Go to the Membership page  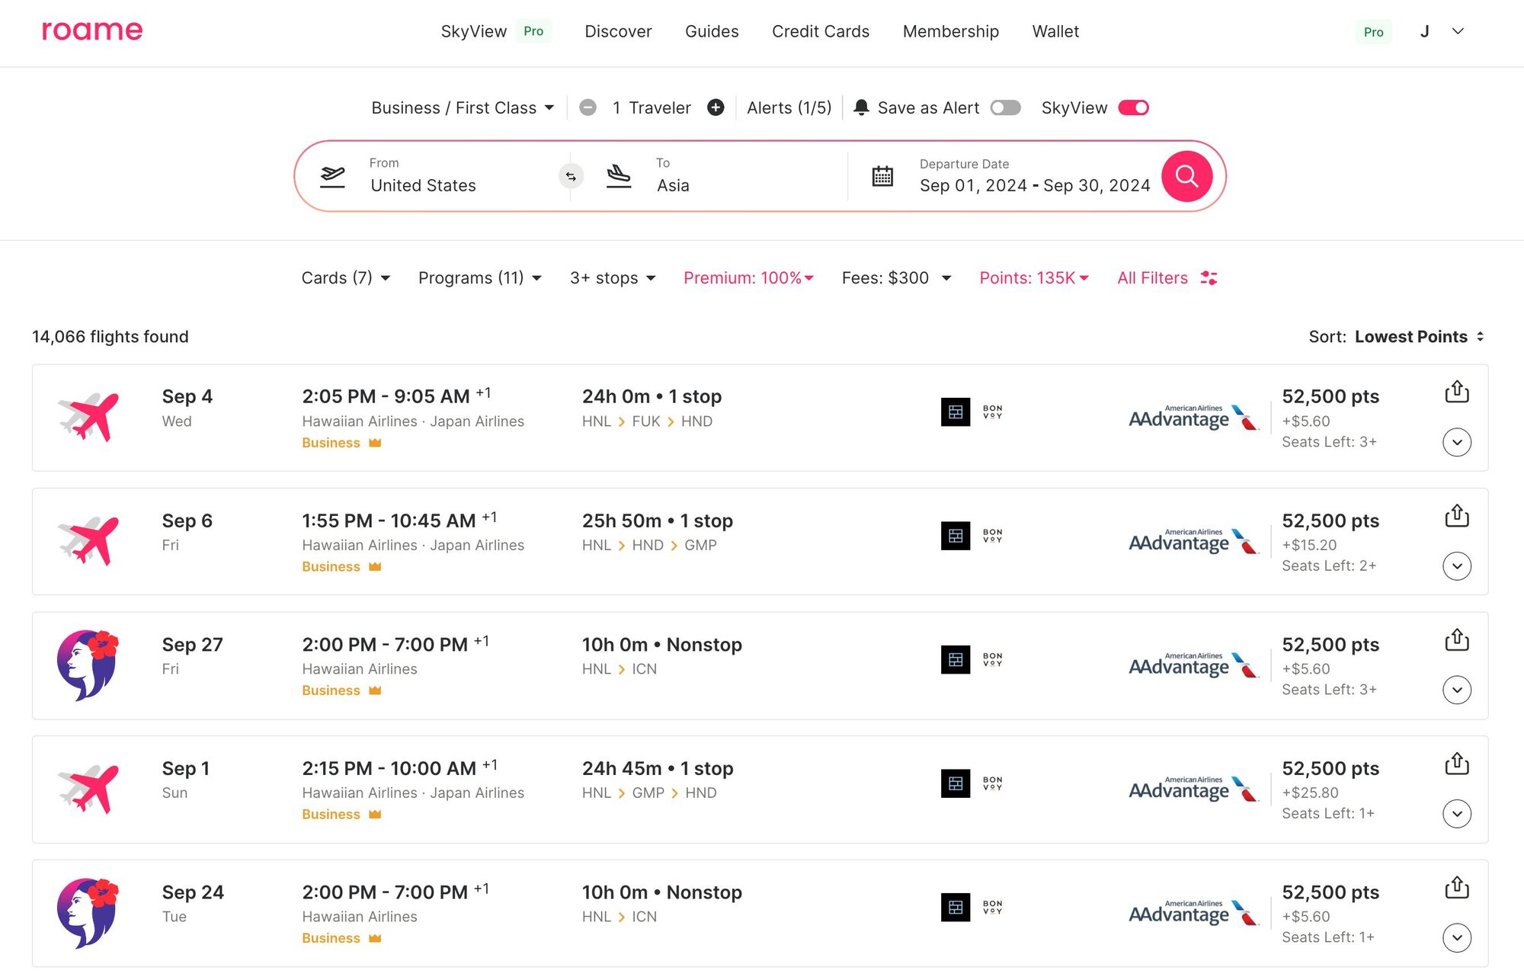pos(950,31)
